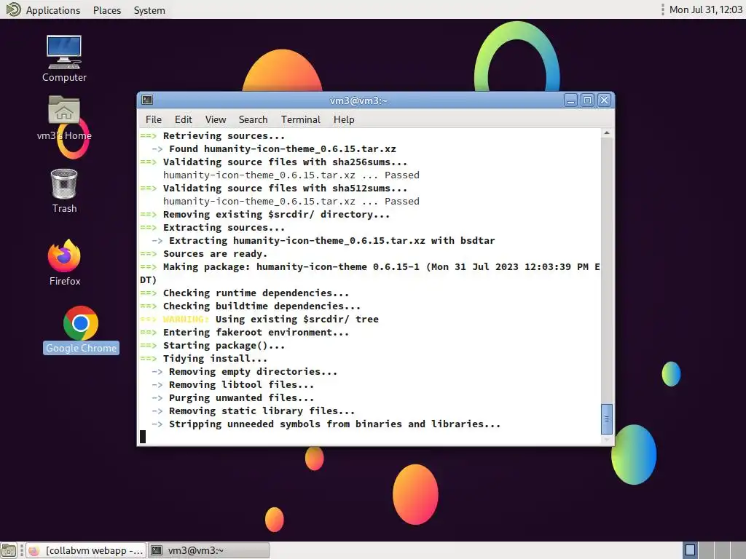The height and width of the screenshot is (559, 746).
Task: Click the 'Found humanity-icon-theme_0.6.15.tar.xz' line
Action: click(274, 148)
